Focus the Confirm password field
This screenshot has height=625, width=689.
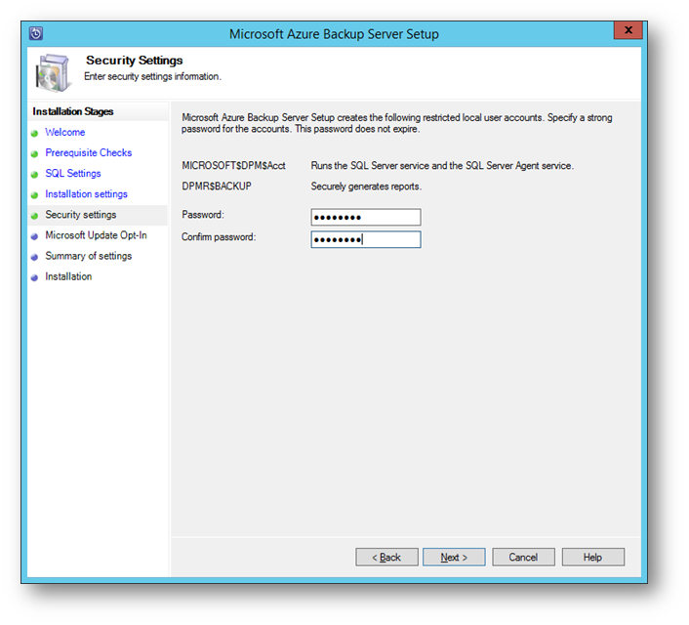[x=366, y=239]
